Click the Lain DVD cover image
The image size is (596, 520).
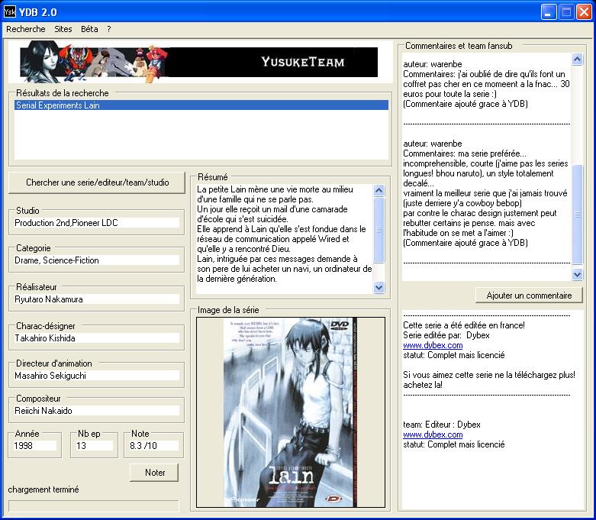coord(291,412)
